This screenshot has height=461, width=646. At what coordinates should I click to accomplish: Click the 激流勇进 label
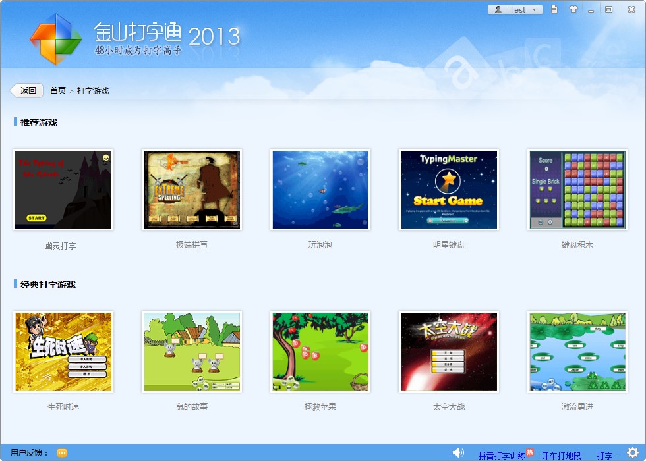(577, 407)
